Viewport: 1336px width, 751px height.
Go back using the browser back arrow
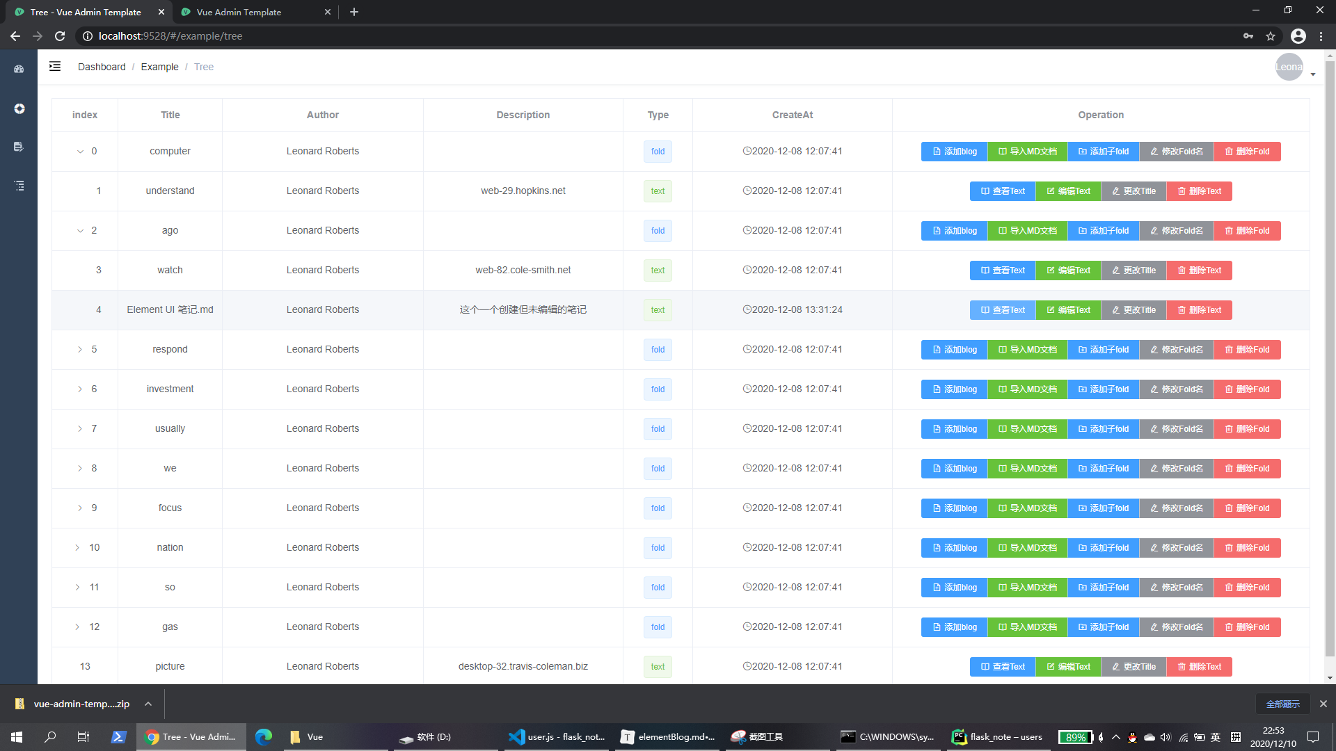pyautogui.click(x=15, y=36)
